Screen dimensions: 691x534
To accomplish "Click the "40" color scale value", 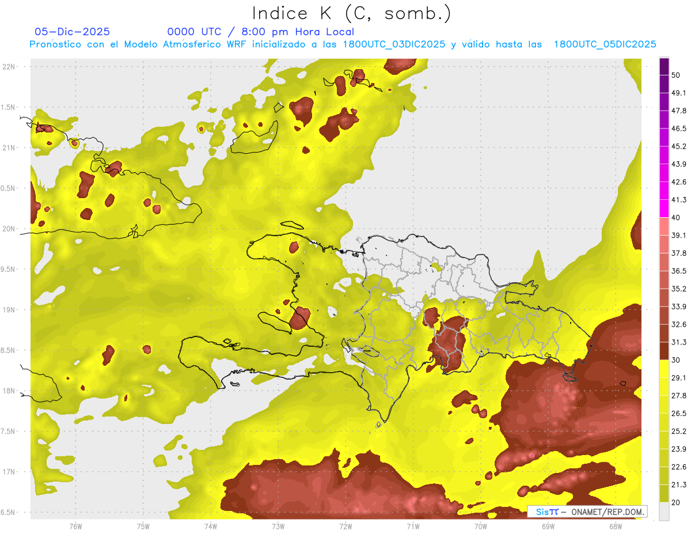I will 675,217.
